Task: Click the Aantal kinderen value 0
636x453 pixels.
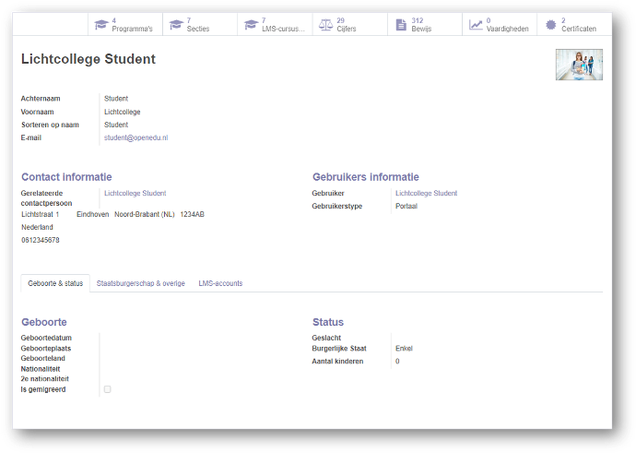Action: [397, 362]
